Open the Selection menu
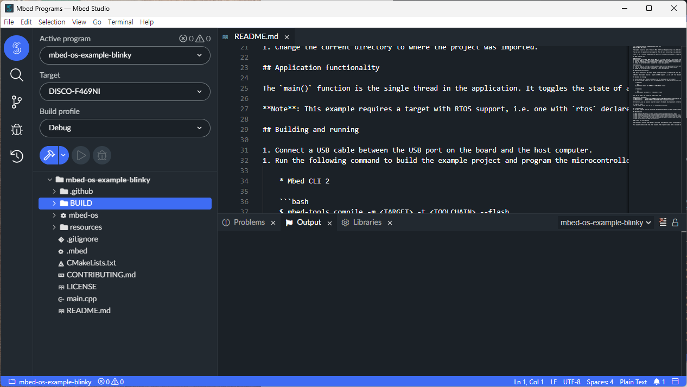 click(52, 22)
